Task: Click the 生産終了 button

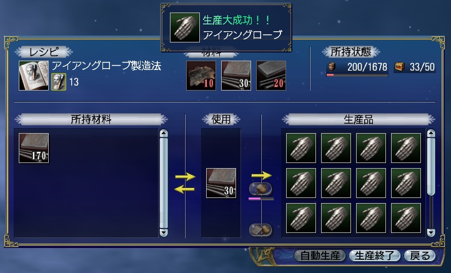Action: pos(375,256)
